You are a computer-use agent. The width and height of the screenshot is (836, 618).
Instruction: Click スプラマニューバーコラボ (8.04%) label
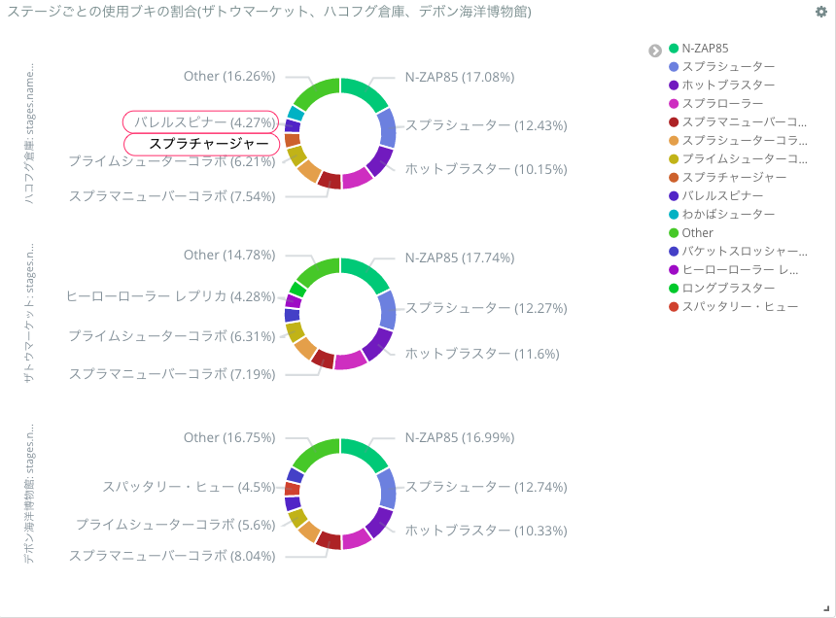coord(172,556)
